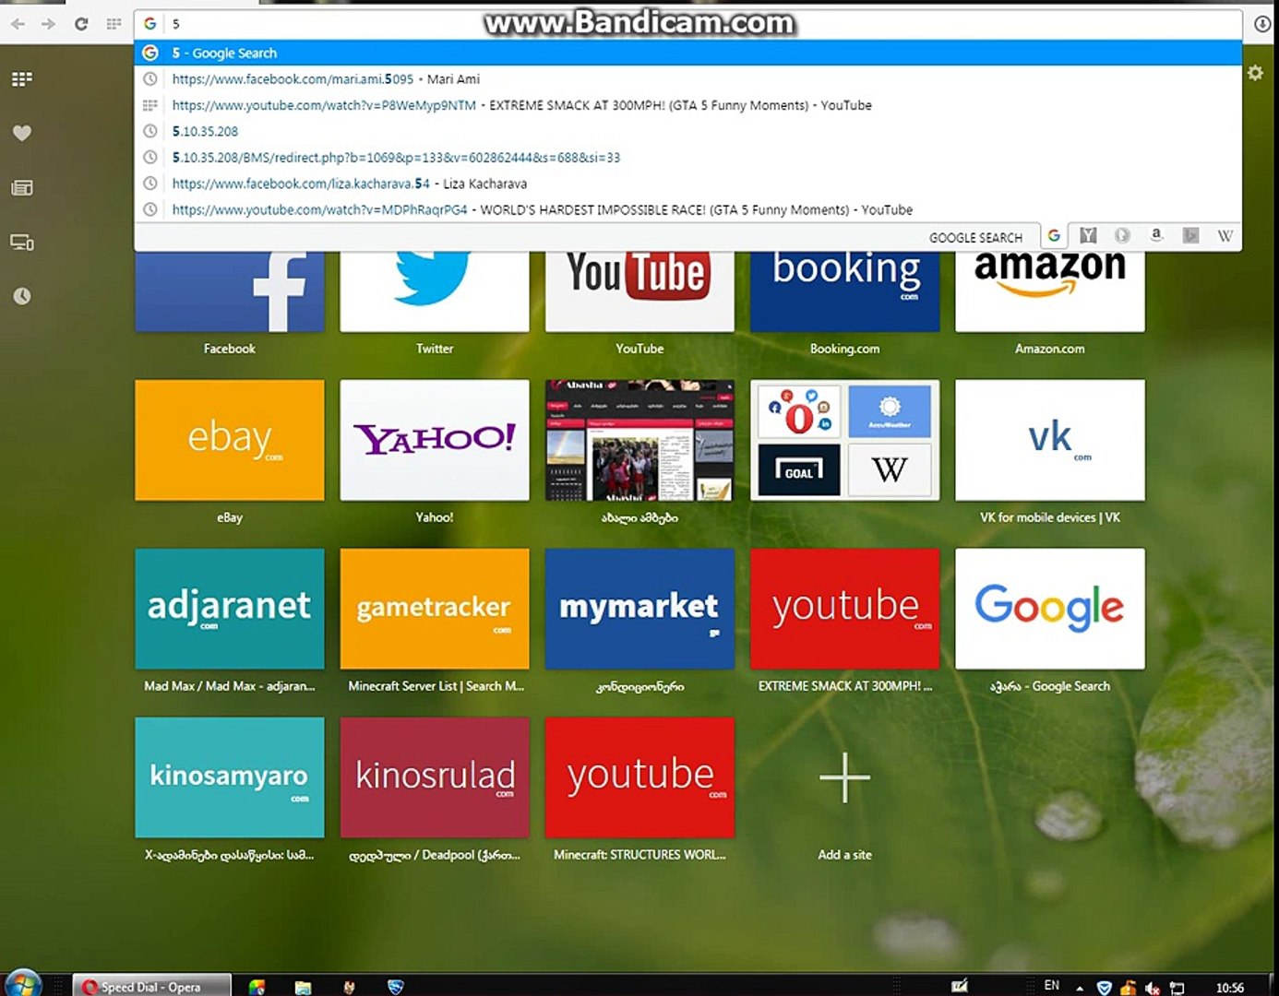Screen dimensions: 1279x996
Task: Click the muted volume tray icon
Action: coord(1153,988)
